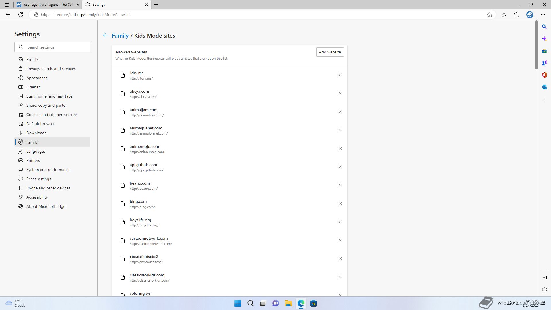Open Privacy, search, and services

52,69
